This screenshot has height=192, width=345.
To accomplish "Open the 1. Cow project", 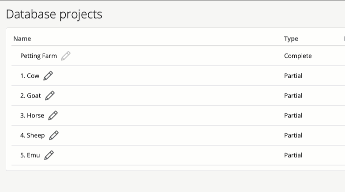I will (x=30, y=76).
